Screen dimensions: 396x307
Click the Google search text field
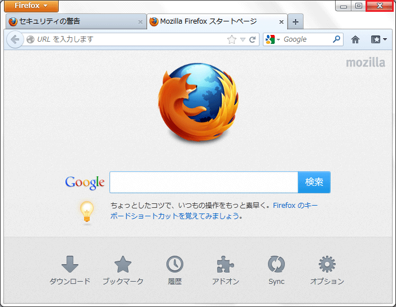click(x=204, y=183)
